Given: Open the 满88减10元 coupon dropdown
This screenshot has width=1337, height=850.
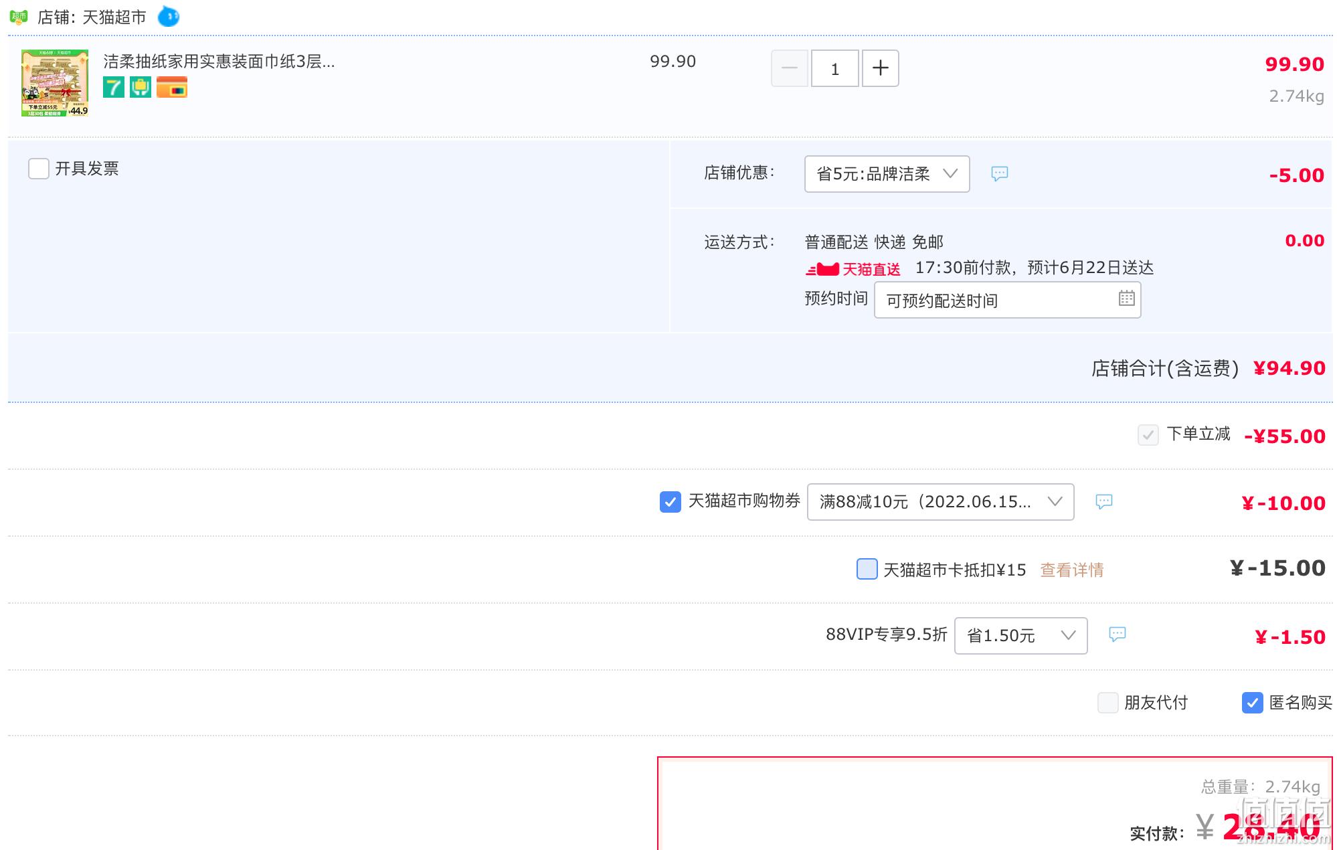Looking at the screenshot, I should coord(941,502).
